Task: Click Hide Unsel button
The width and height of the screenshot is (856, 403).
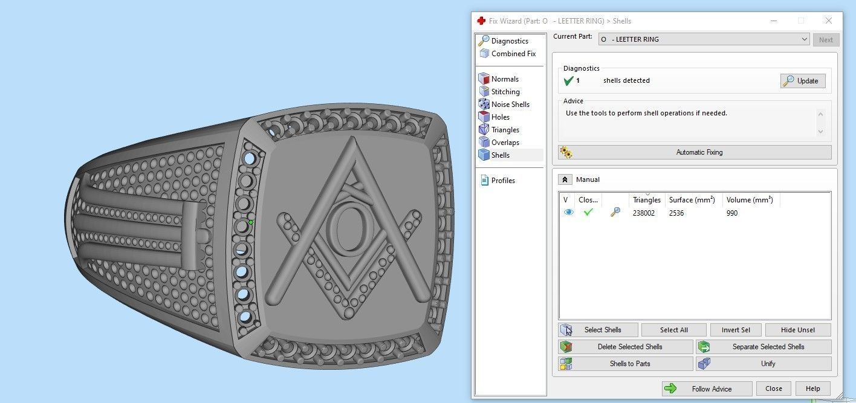Action: [798, 330]
